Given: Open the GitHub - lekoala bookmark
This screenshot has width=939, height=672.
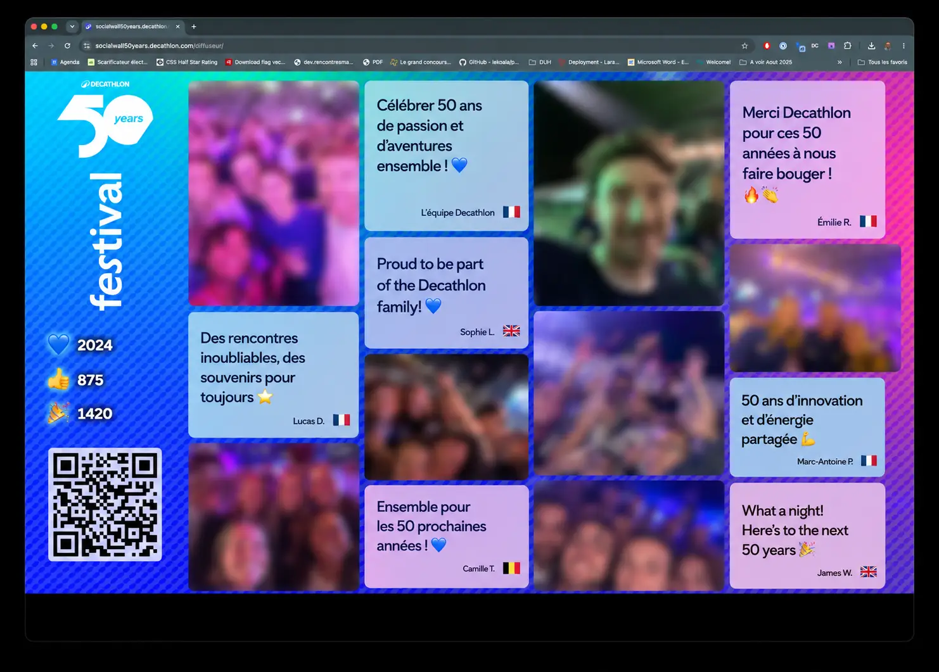Looking at the screenshot, I should pyautogui.click(x=489, y=62).
